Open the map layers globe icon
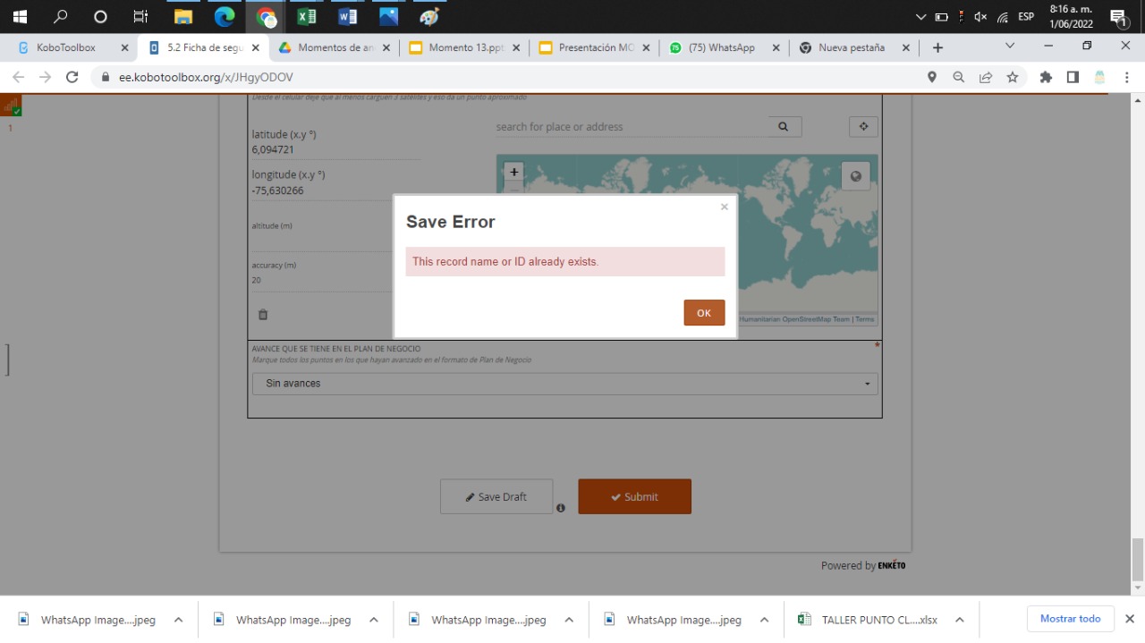1145x643 pixels. (856, 176)
